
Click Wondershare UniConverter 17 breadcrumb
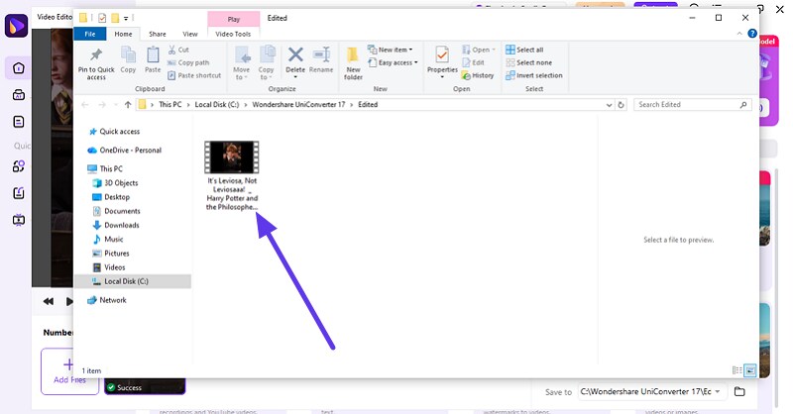[298, 105]
